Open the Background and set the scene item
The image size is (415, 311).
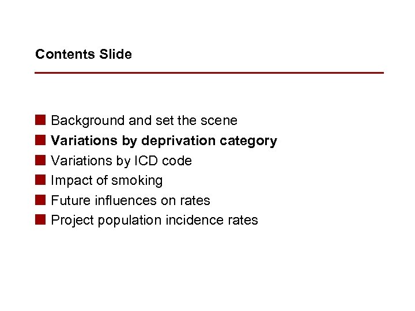tap(144, 120)
